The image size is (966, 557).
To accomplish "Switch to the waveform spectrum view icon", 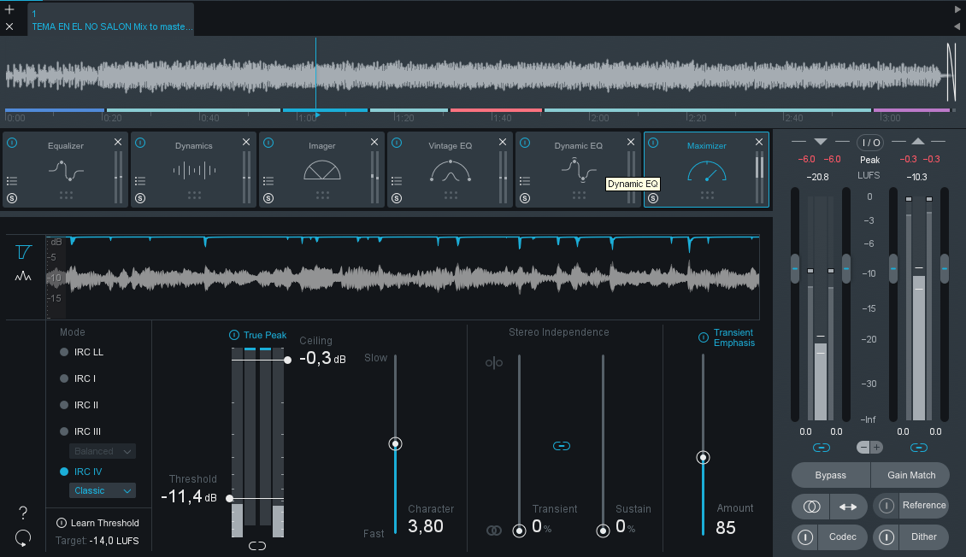I will (23, 277).
